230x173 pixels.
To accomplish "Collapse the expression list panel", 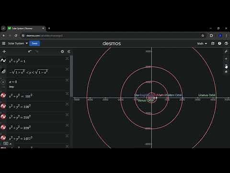I will 69,51.
